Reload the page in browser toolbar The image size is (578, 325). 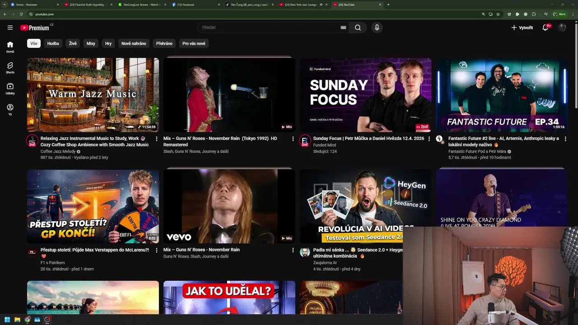point(21,14)
